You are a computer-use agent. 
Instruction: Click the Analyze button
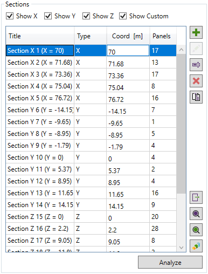point(170,262)
